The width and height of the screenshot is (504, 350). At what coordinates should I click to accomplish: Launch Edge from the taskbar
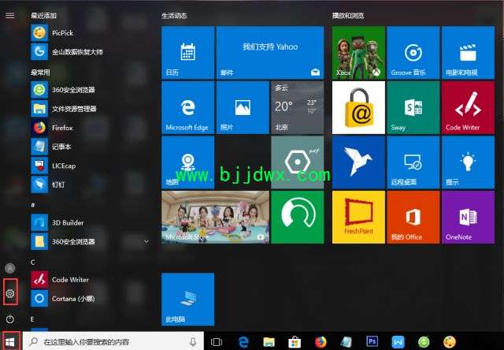(244, 341)
